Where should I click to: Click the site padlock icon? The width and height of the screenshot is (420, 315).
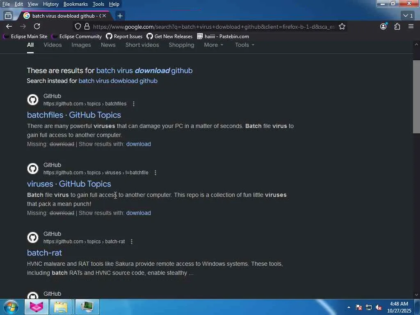point(87,26)
